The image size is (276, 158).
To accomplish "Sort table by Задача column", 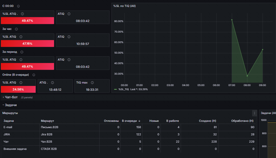I will click(9, 121).
